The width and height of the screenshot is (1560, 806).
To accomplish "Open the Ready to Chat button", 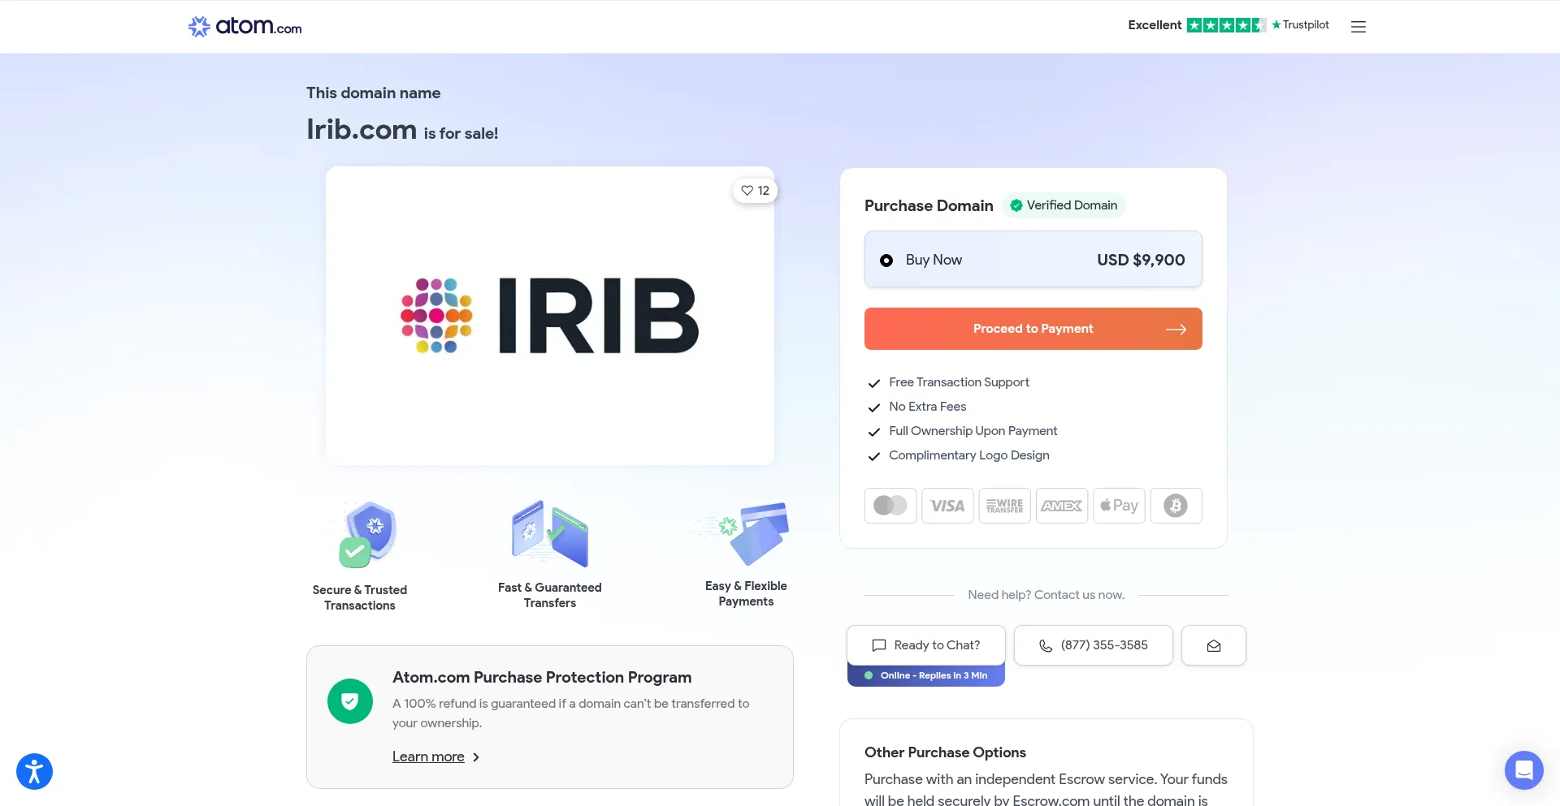I will coord(925,645).
